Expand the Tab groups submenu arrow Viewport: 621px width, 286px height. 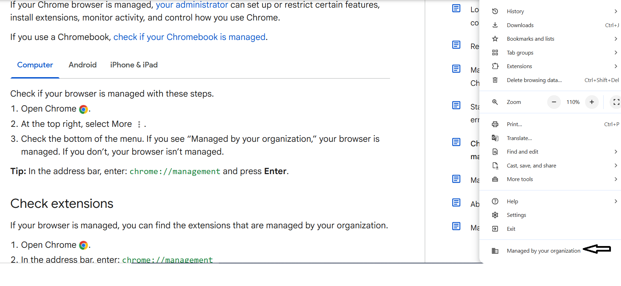[616, 52]
